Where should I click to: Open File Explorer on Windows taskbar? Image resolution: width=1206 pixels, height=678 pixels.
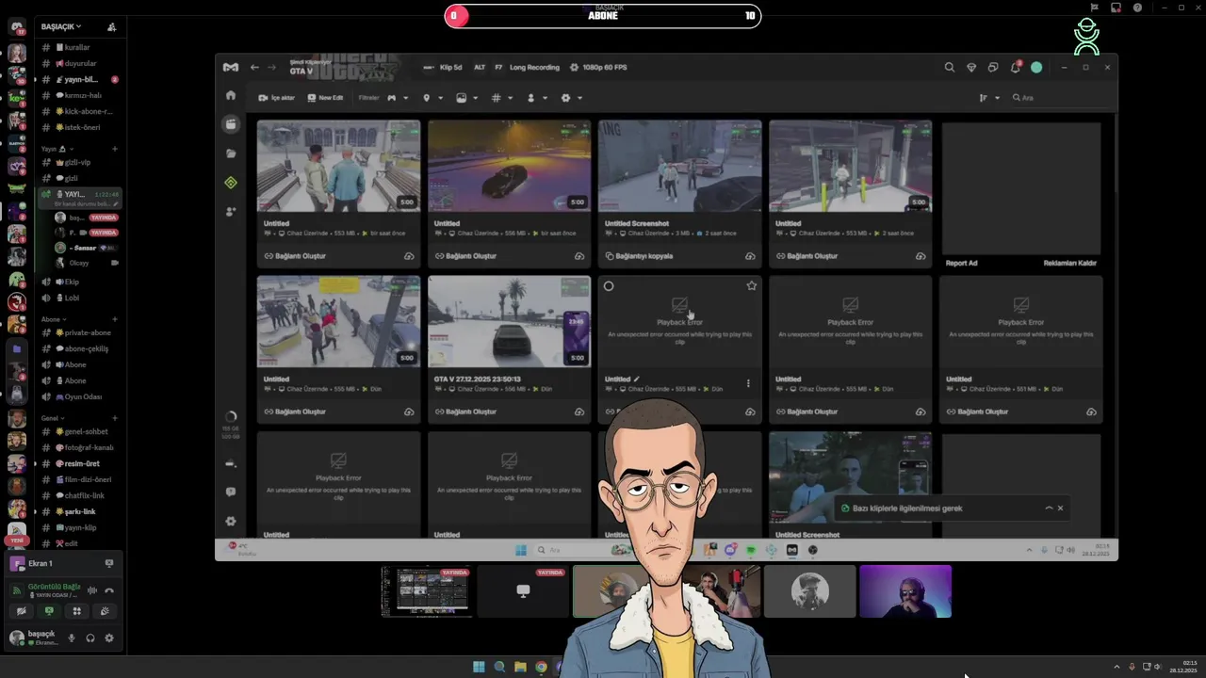[x=520, y=667]
